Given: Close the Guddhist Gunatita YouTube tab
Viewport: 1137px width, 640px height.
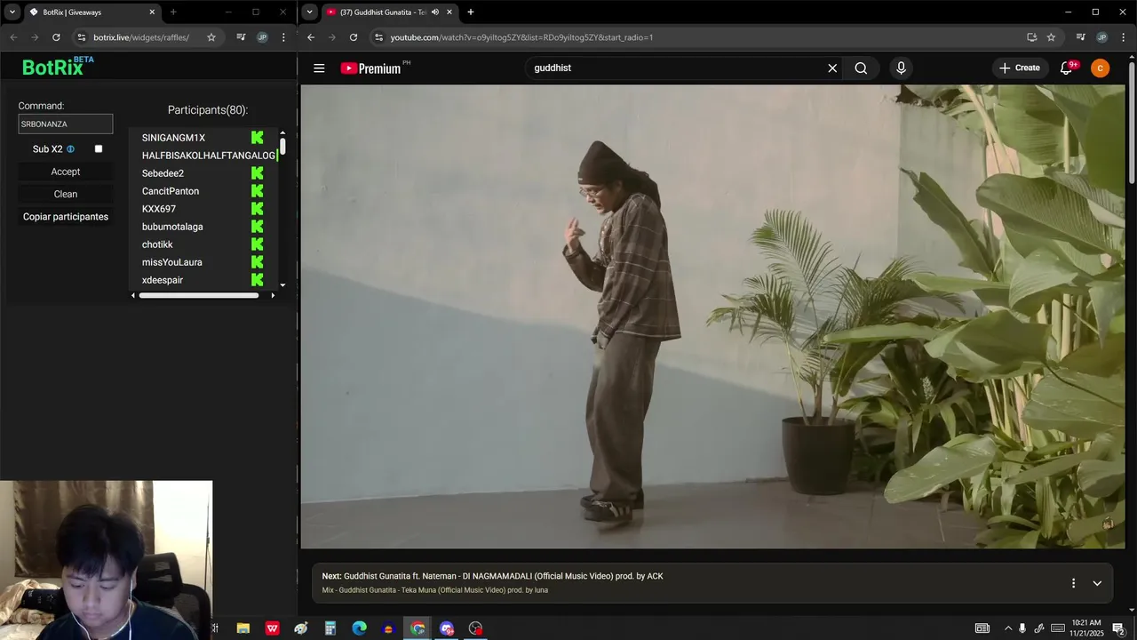Looking at the screenshot, I should (x=449, y=12).
